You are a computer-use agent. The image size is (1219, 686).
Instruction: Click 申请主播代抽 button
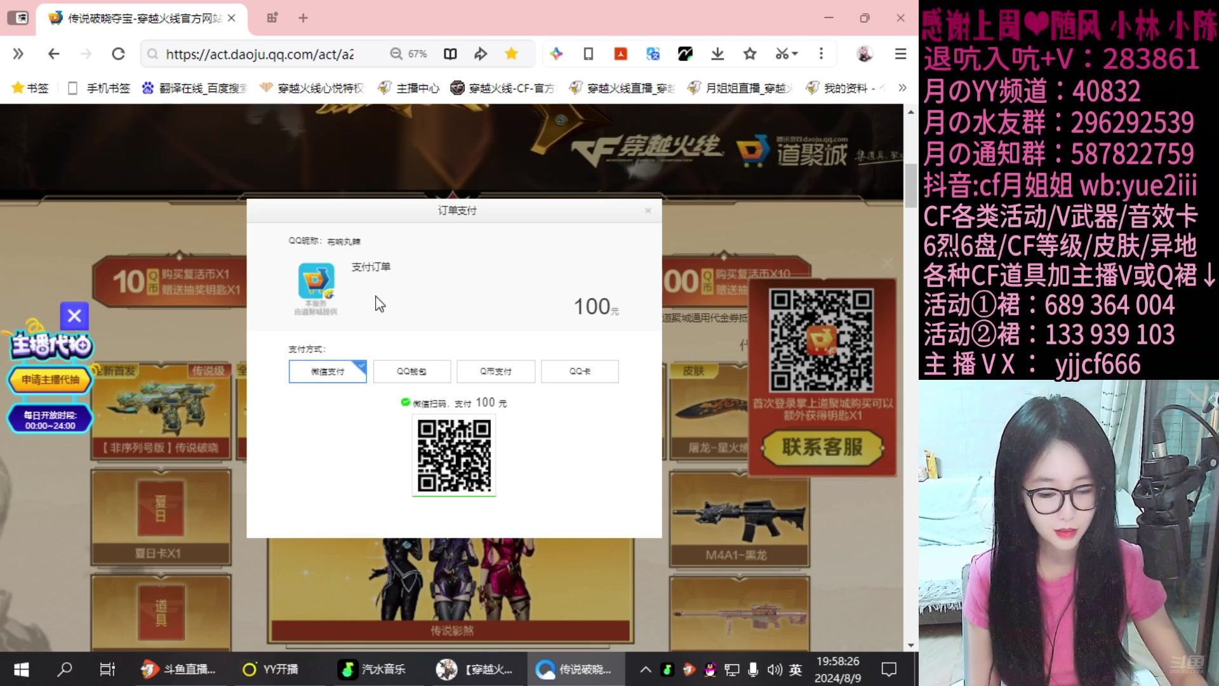(x=50, y=380)
